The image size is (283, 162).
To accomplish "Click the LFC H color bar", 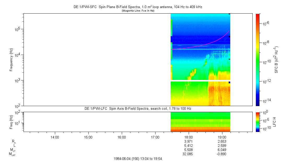I will pyautogui.click(x=258, y=122).
